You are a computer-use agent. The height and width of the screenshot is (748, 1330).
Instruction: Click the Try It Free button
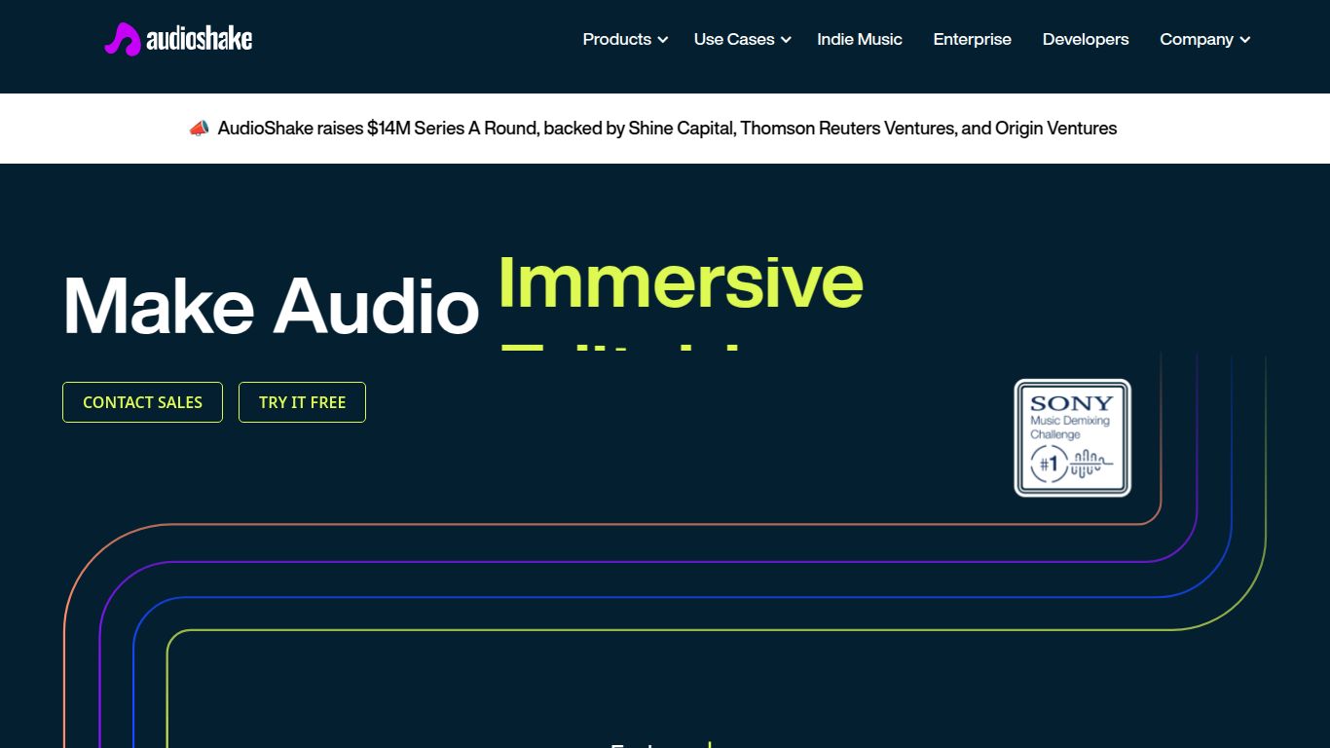[302, 402]
